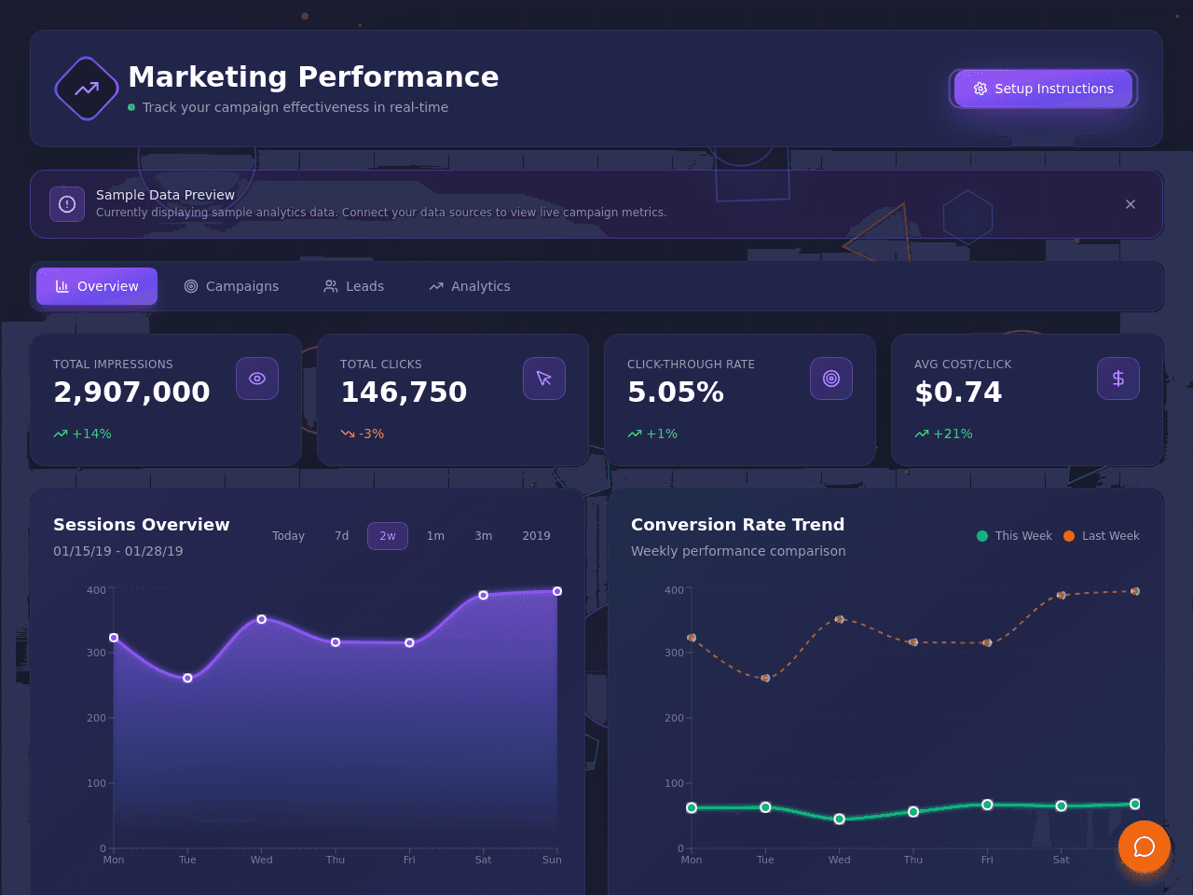Click the +14% impressions trend indicator

click(82, 434)
